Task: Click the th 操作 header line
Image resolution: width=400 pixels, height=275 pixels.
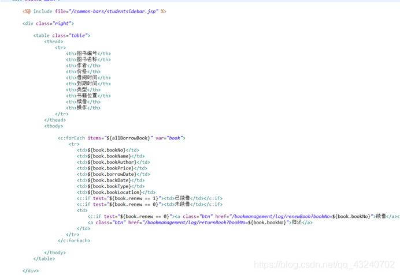Action: (83, 108)
